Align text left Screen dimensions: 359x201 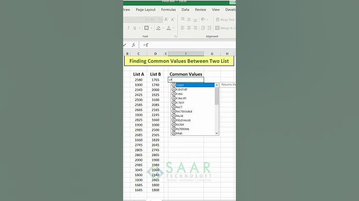coord(182,28)
